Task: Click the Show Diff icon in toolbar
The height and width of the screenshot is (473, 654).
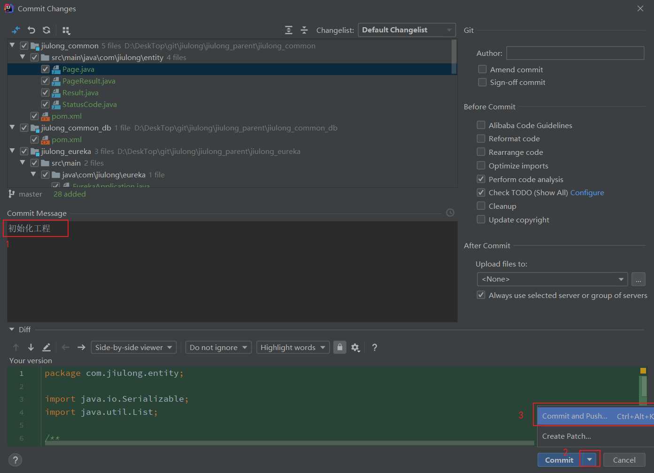Action: [16, 30]
